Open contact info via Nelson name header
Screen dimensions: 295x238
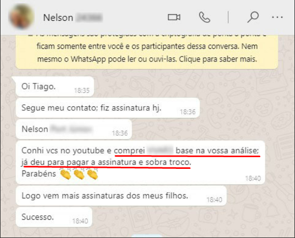tap(58, 18)
